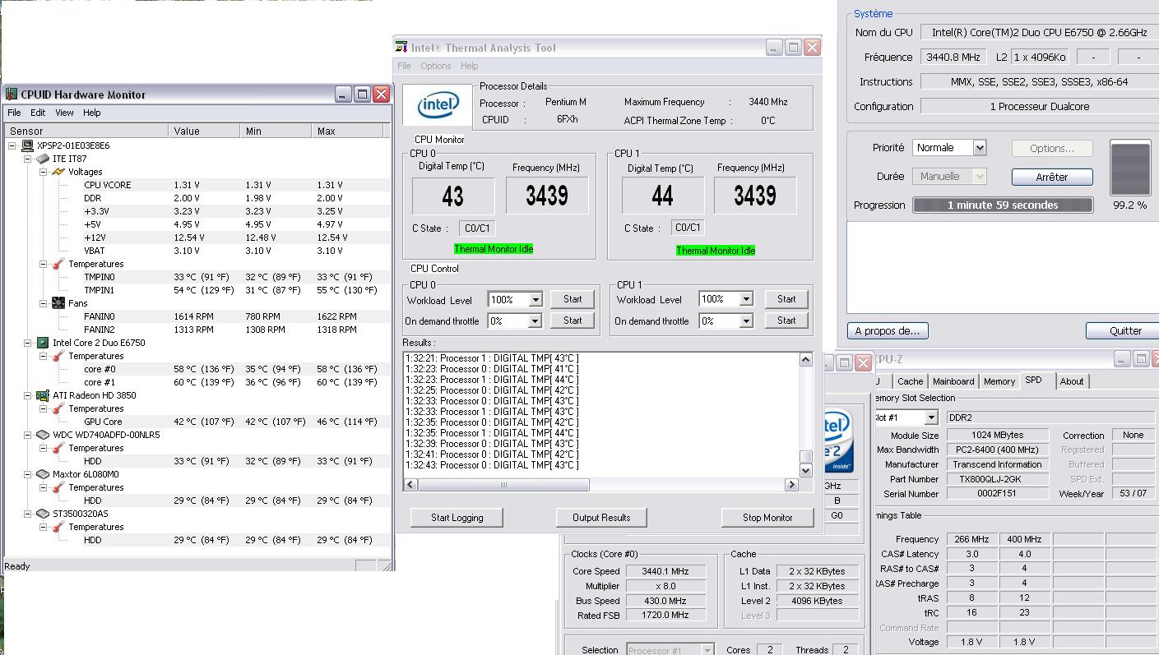The image size is (1159, 655).
Task: Click the Voltages lightning icon in the tree
Action: tap(58, 172)
